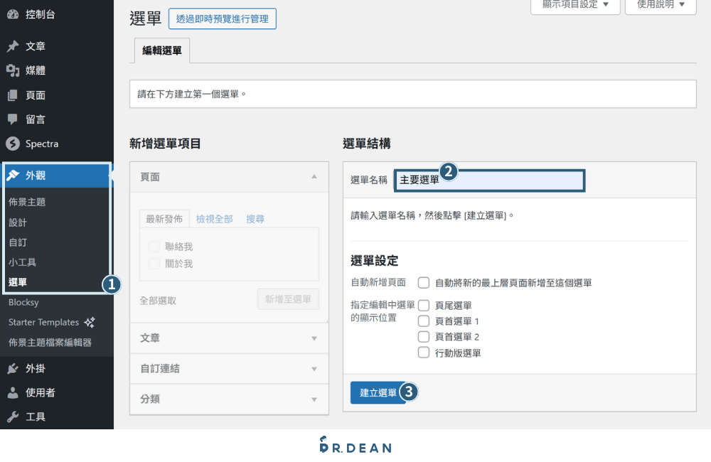
Task: Click the 工具 wrench icon
Action: 13,417
